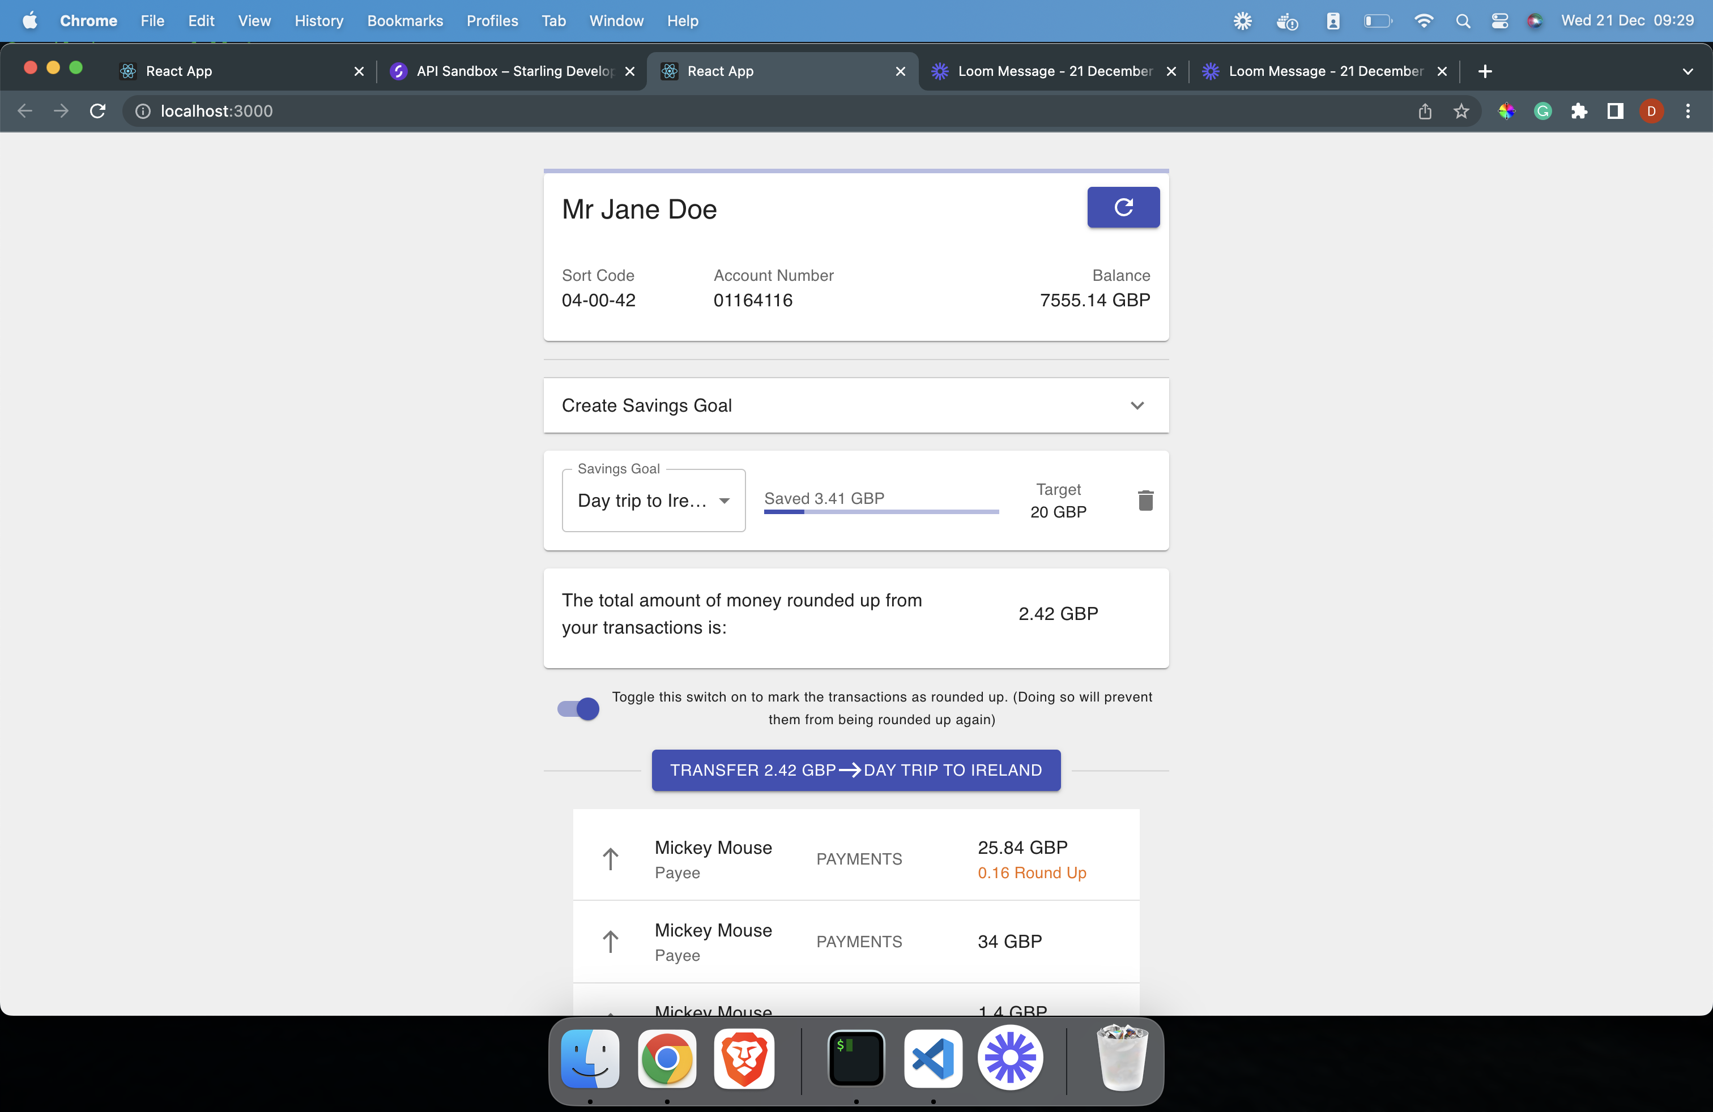Open Finder from the Dock

coord(590,1059)
